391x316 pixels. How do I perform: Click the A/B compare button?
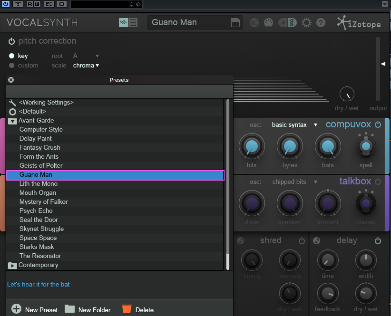(49, 4)
